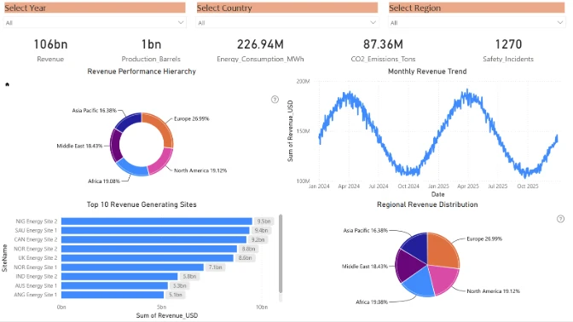
Task: Click the UK Energy Site 2 bar
Action: [x=148, y=258]
